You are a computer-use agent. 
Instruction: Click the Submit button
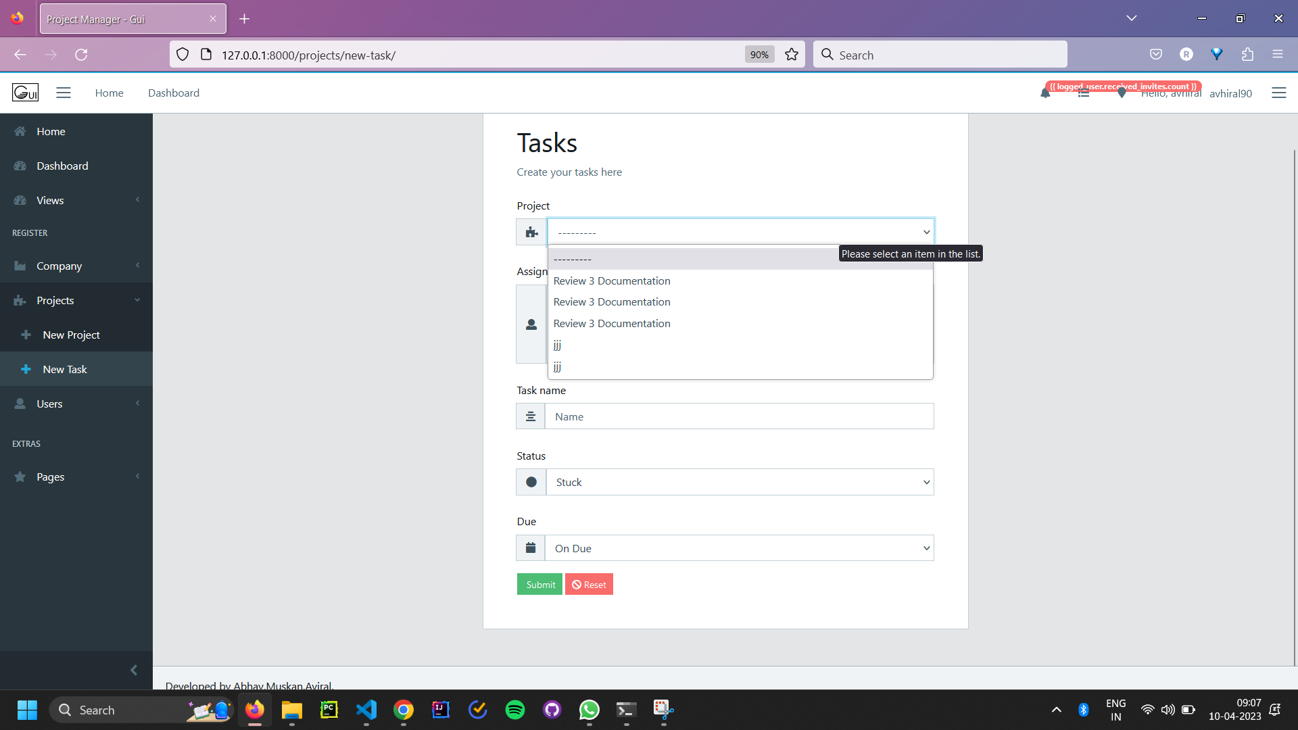tap(539, 584)
